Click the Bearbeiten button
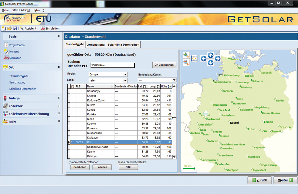Image resolution: width=298 pixels, height=194 pixels. pos(80,167)
